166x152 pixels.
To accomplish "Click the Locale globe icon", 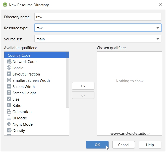I will (9, 68).
